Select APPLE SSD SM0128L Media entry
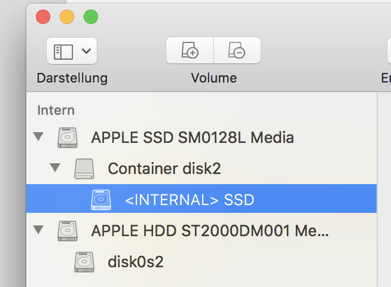 click(x=192, y=138)
